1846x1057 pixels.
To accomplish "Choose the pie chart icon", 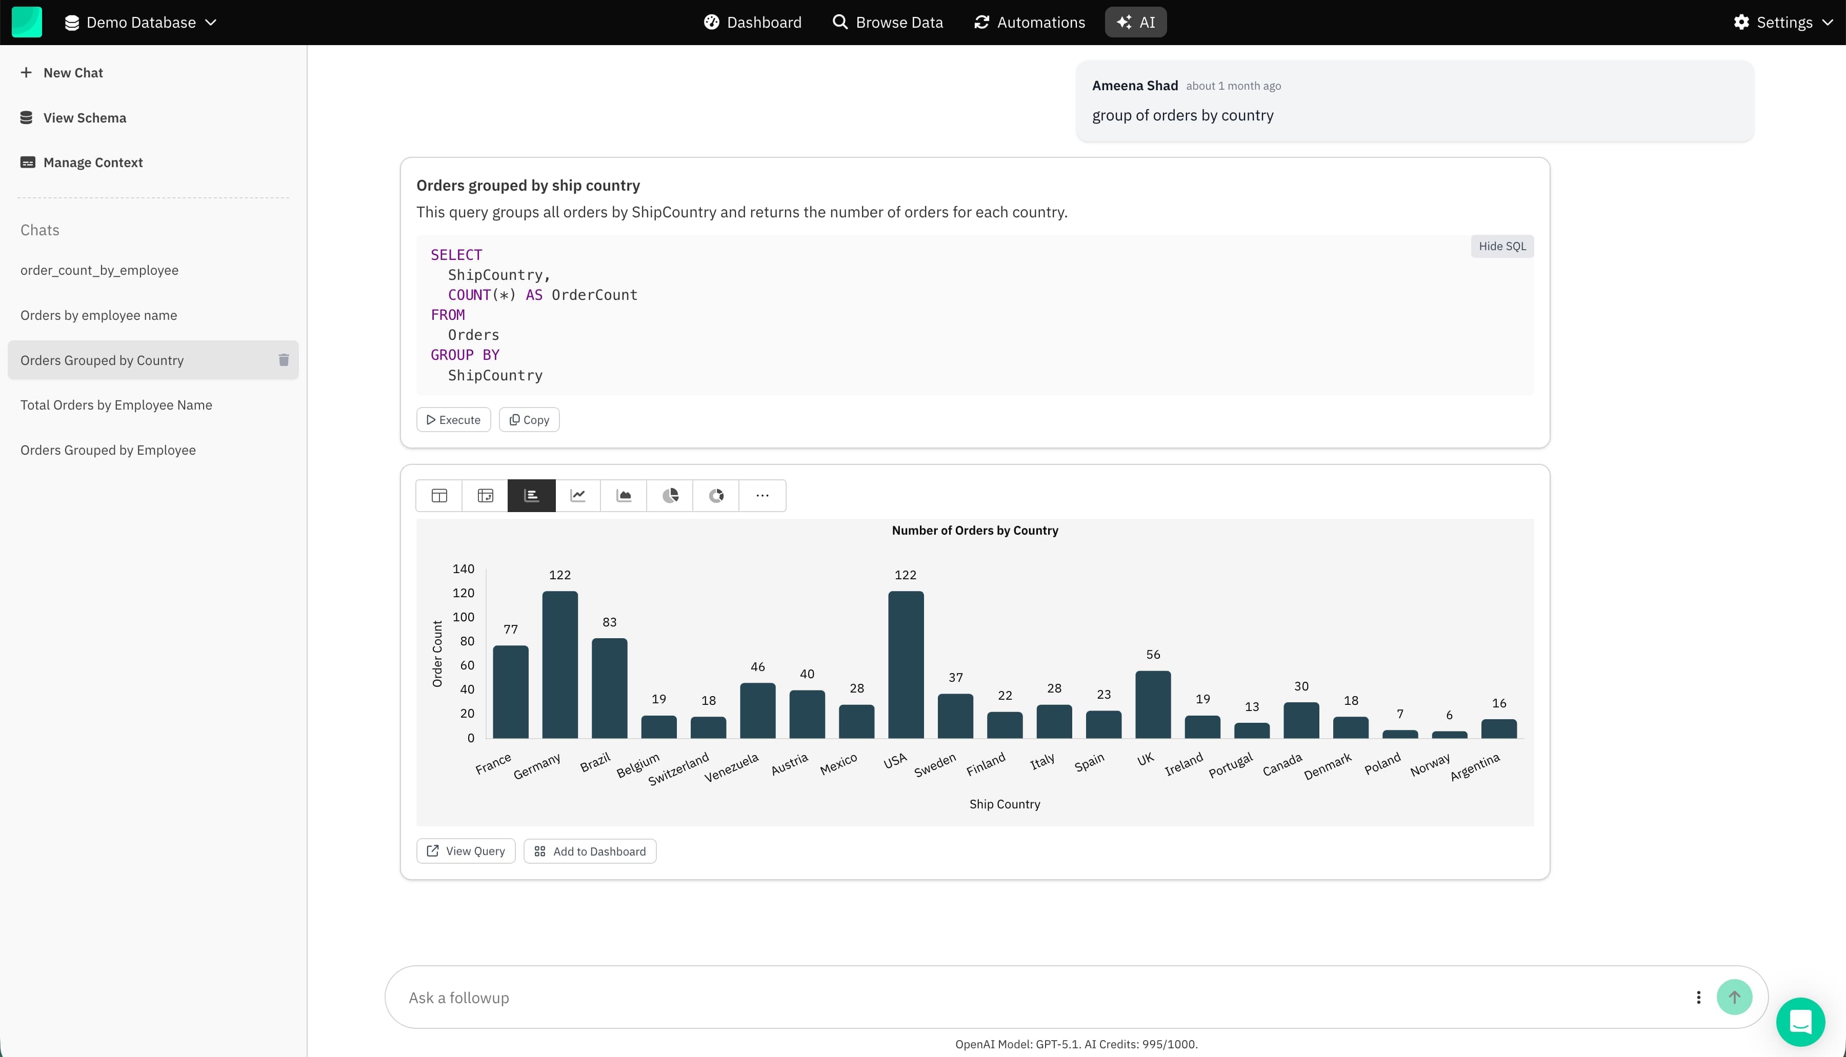I will click(670, 495).
